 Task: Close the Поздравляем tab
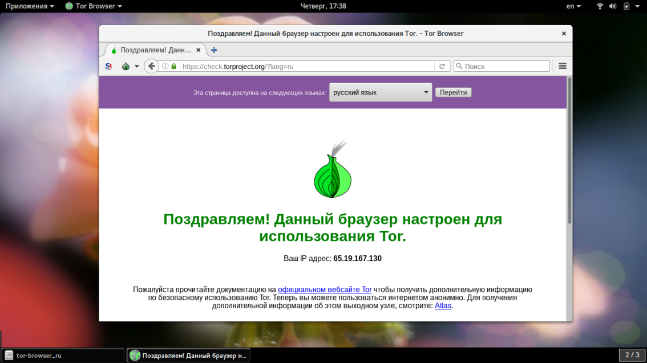coord(199,50)
